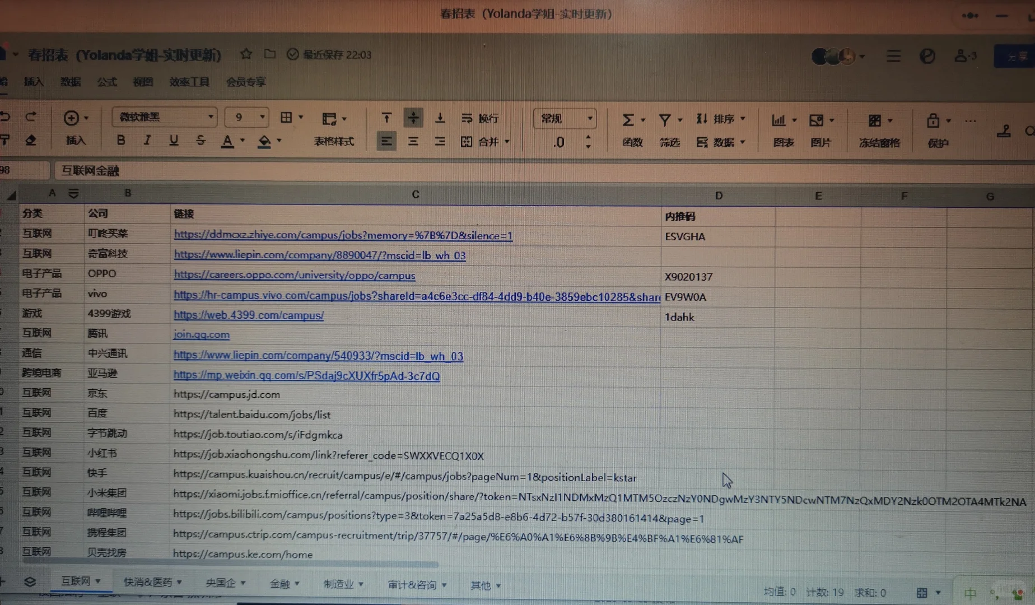Screen dimensions: 1035x605
Task: Redo the last undone action
Action: pos(31,117)
